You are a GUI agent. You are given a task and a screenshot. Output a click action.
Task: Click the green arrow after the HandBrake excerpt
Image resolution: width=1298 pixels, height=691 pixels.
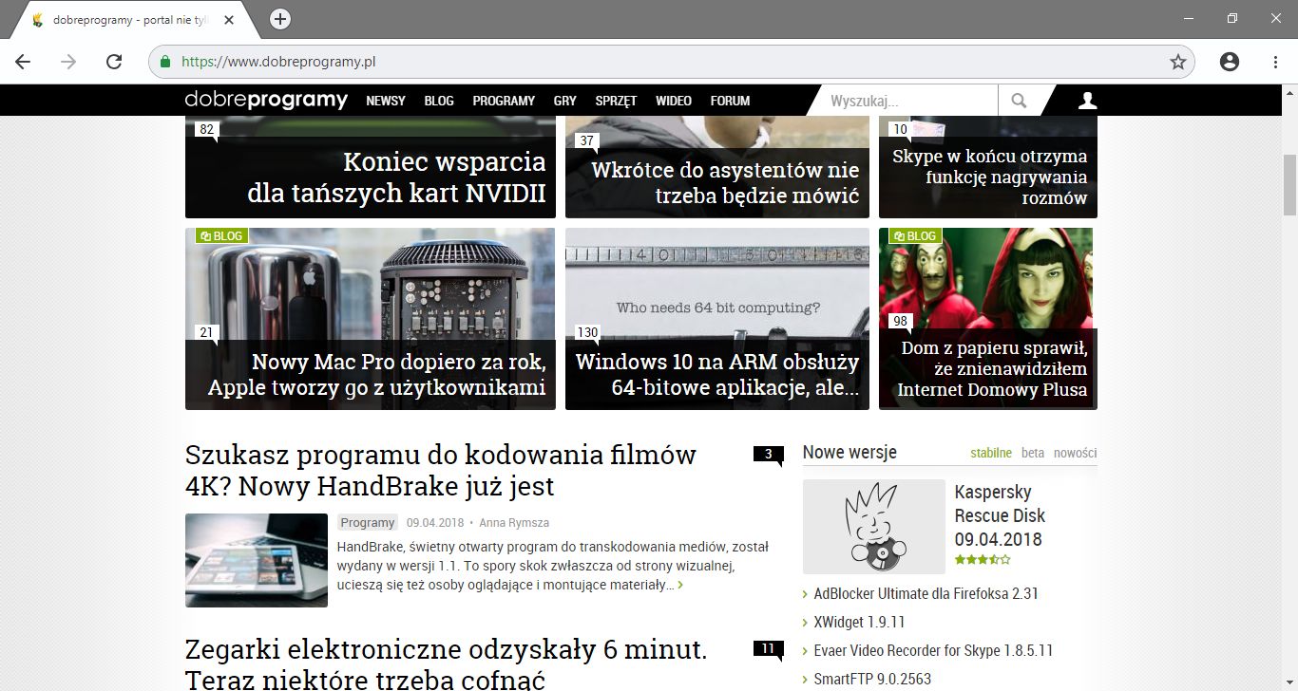click(x=680, y=586)
